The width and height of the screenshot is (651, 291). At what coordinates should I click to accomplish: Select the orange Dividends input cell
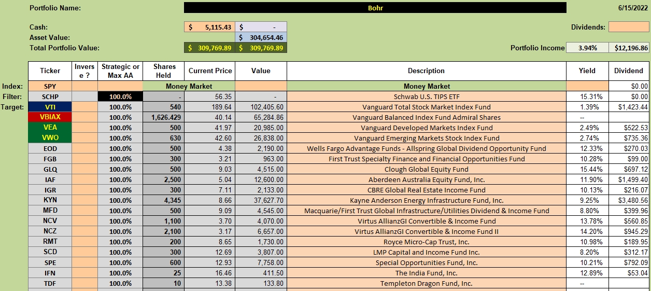click(629, 27)
